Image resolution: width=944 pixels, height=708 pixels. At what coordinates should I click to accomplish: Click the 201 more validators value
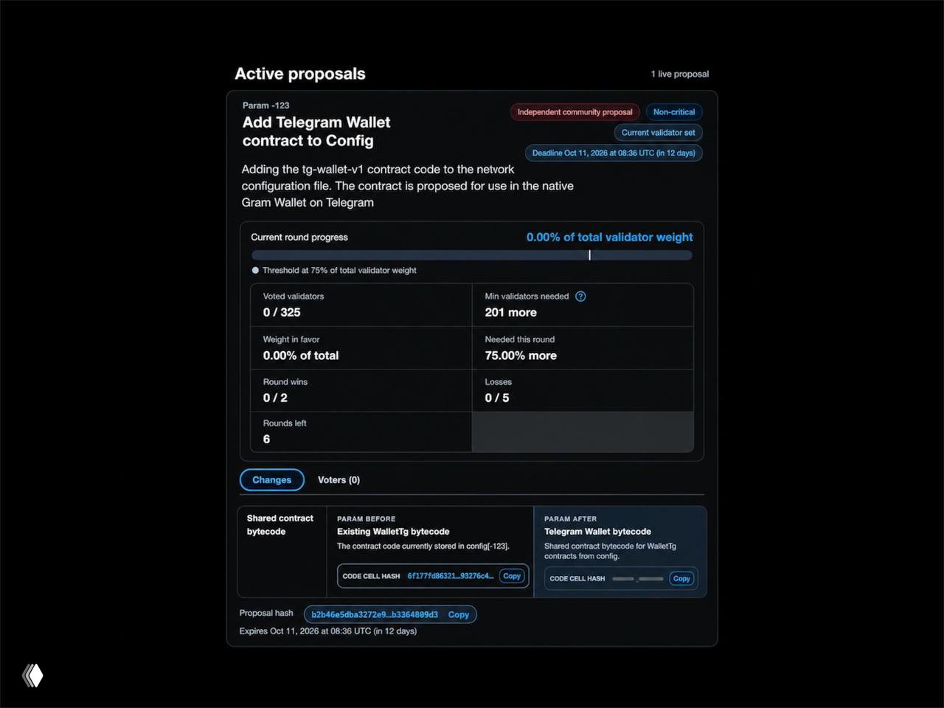pos(511,313)
